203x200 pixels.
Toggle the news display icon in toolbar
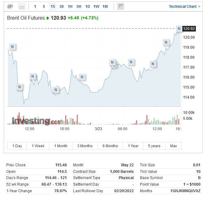(121, 7)
